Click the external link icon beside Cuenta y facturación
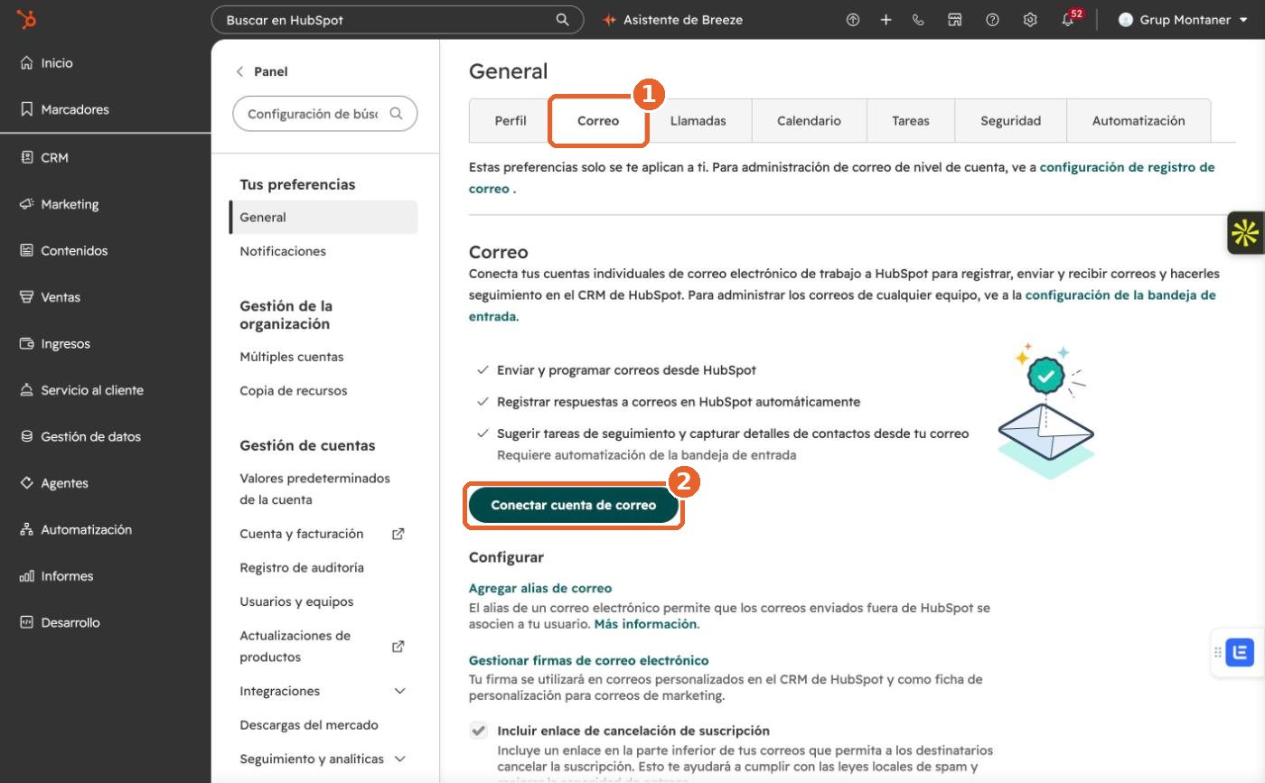This screenshot has height=783, width=1265. pyautogui.click(x=398, y=534)
